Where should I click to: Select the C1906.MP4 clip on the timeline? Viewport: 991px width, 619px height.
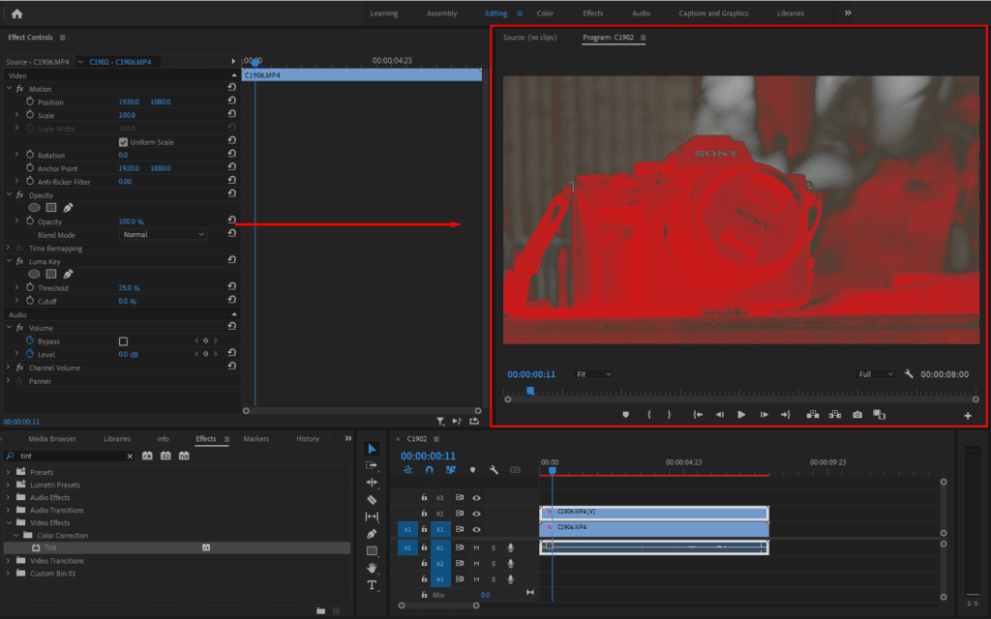pos(653,527)
